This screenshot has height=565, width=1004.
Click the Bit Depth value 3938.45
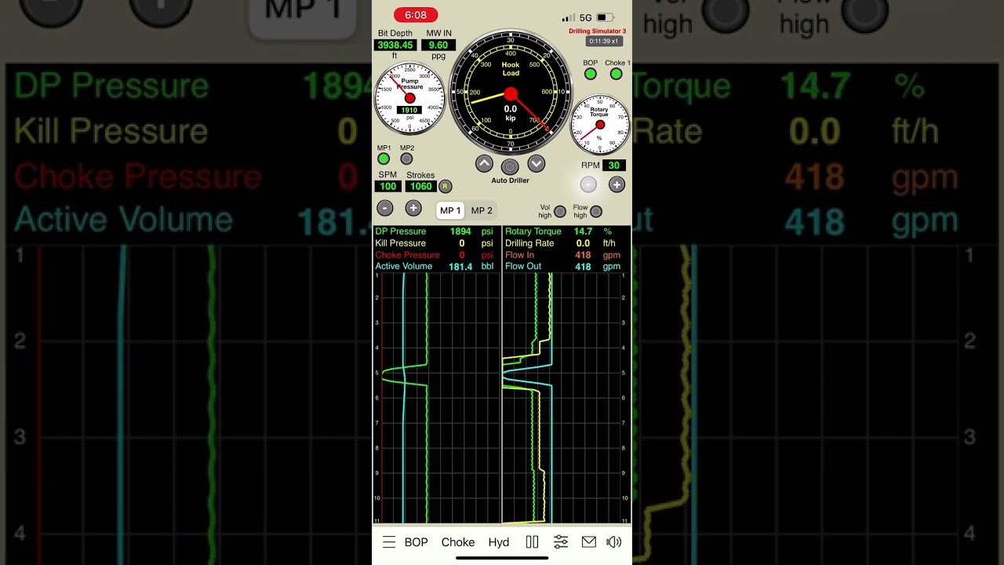[x=395, y=46]
